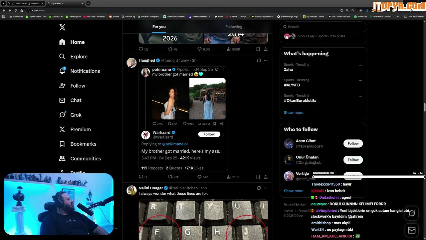Click the X logo in the sidebar
The width and height of the screenshot is (426, 240).
point(62,27)
